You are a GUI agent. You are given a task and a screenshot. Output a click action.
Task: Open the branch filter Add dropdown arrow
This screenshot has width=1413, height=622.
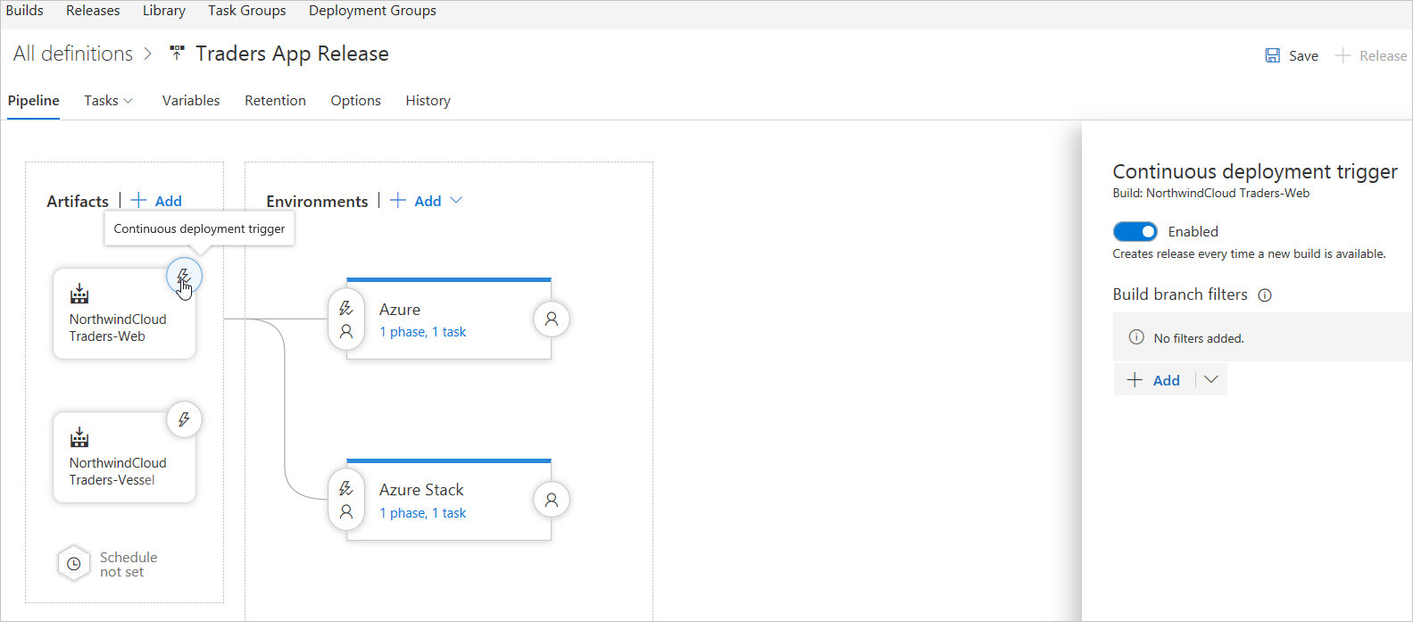pos(1211,379)
